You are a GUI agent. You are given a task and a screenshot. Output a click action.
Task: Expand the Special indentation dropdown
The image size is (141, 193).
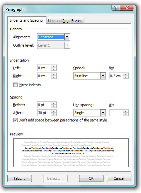point(103,76)
